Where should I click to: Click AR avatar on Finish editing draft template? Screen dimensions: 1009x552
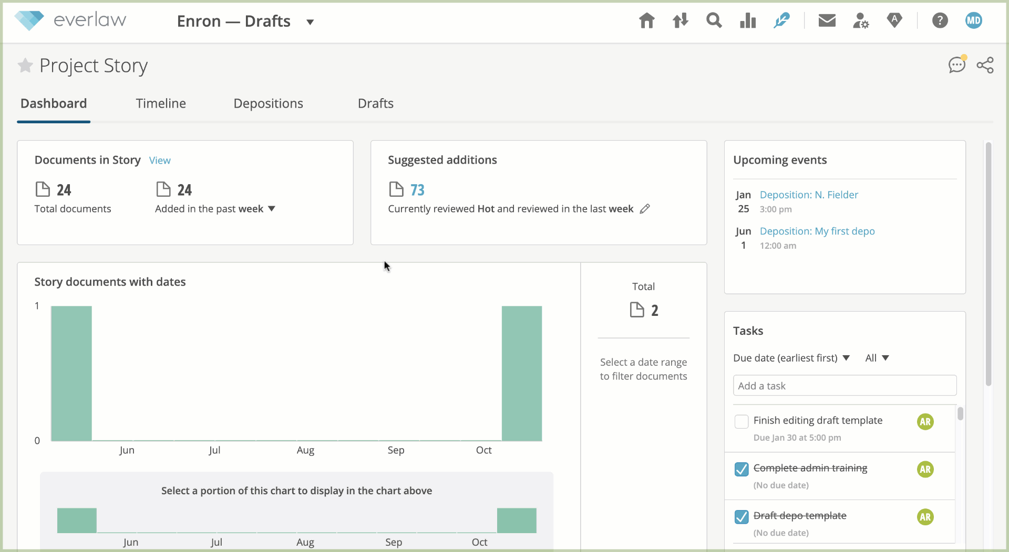925,421
